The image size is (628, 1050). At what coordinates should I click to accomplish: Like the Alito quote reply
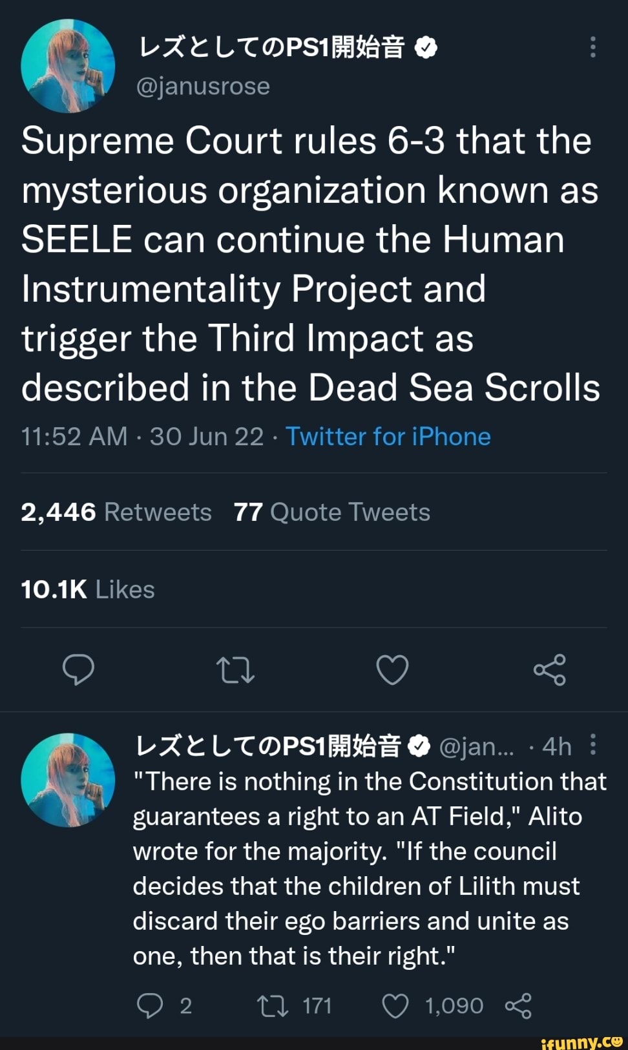(x=395, y=1005)
